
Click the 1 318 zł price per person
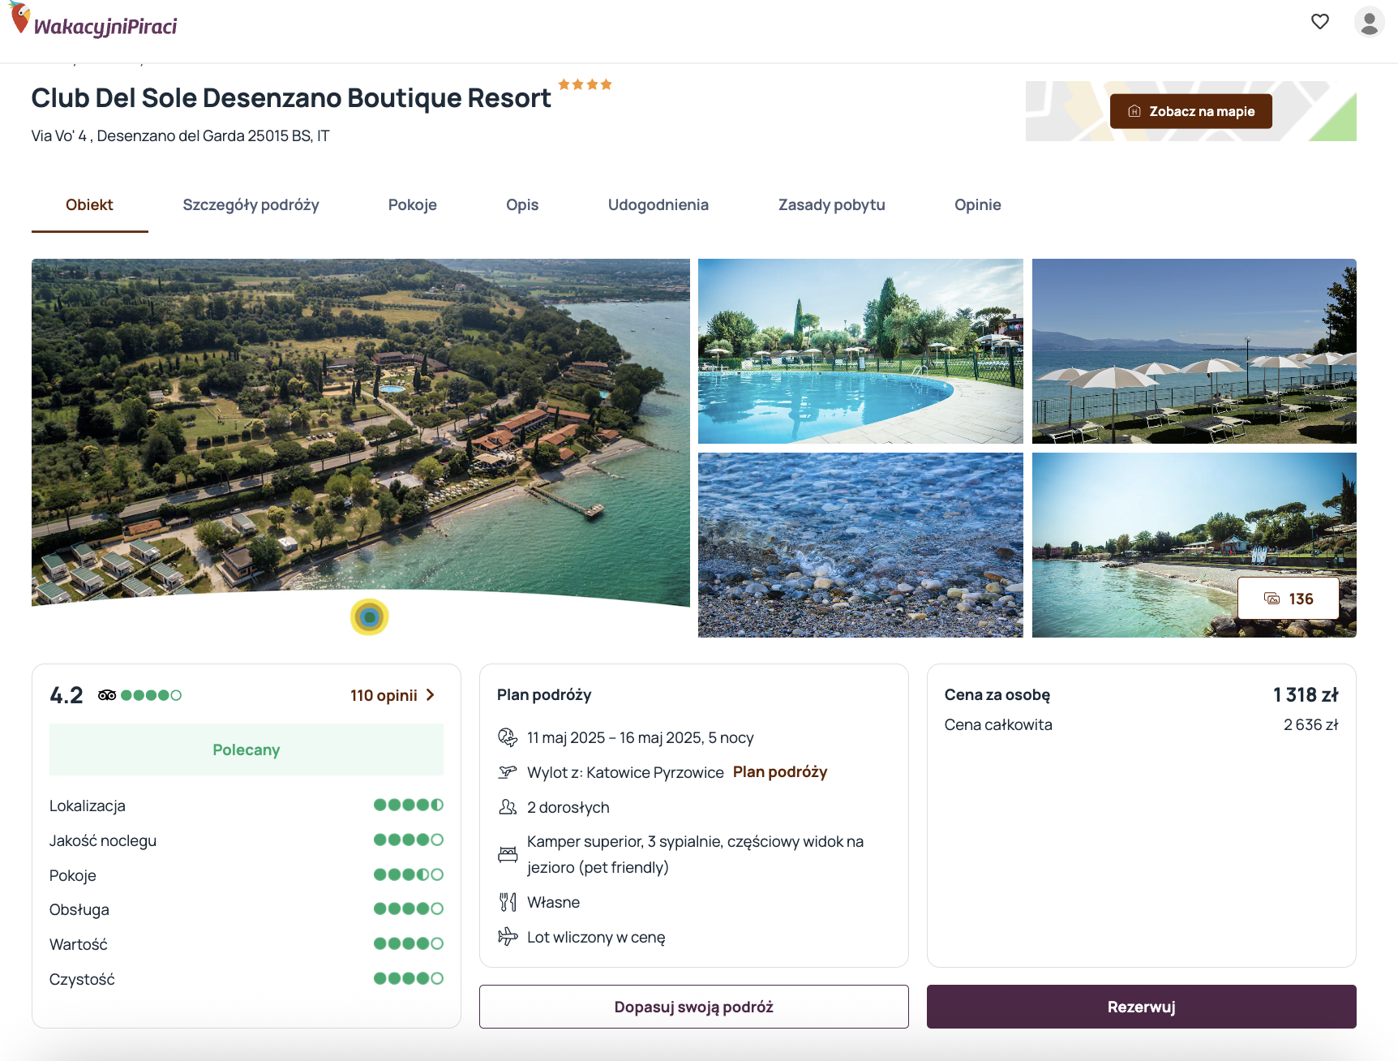click(x=1306, y=695)
